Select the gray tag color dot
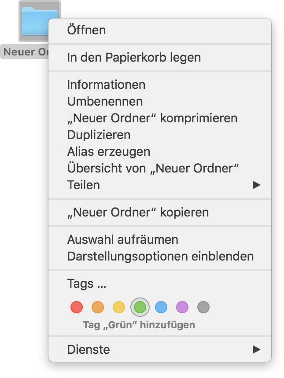284x378 pixels. coord(203,307)
